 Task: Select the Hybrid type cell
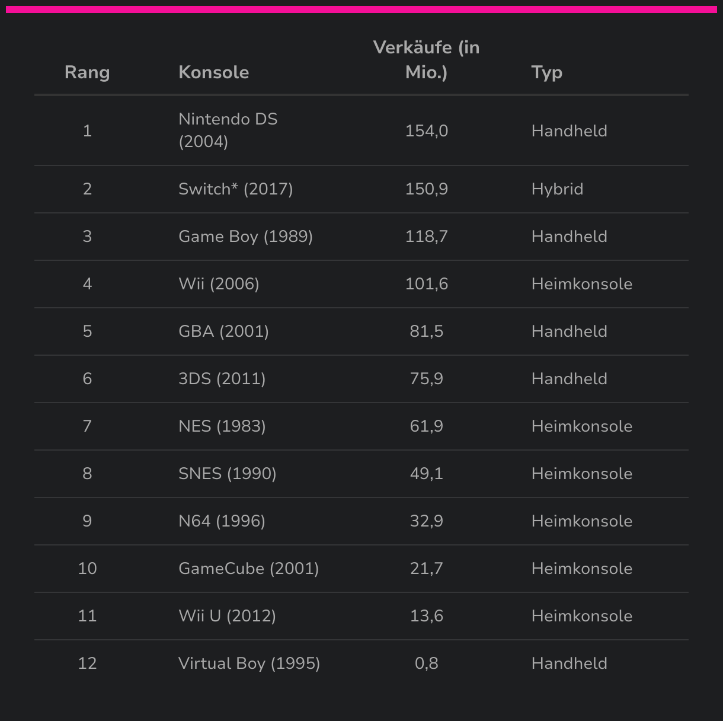pos(558,189)
